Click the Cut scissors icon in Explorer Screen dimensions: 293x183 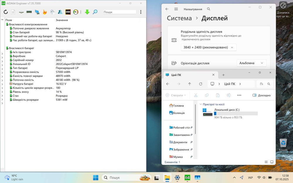click(x=196, y=95)
